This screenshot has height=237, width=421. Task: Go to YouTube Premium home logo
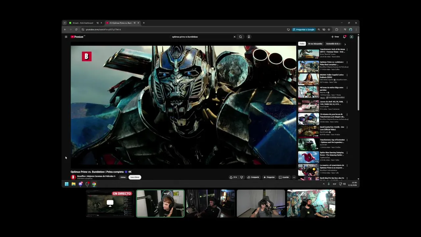click(x=78, y=37)
